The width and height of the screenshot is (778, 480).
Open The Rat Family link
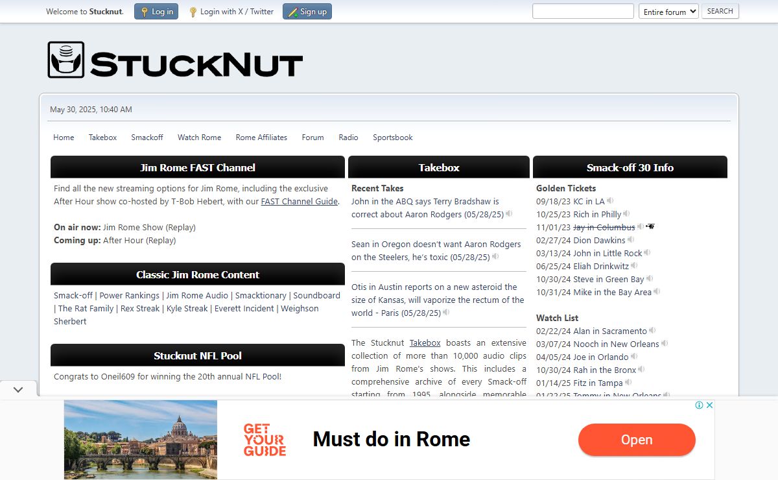click(x=86, y=309)
